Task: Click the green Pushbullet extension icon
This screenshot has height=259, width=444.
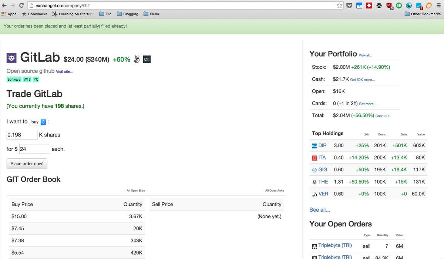Action: coord(399,6)
